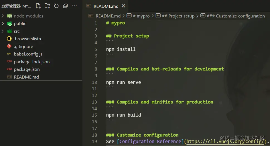Place cursor in 'npm install' line
Viewport: 270px width, 146px height.
(x=121, y=49)
